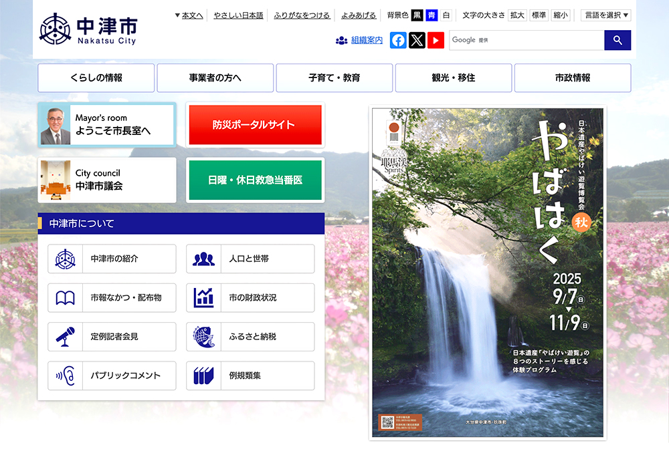Select the 観光・移住 menu item
The image size is (669, 455).
(454, 78)
